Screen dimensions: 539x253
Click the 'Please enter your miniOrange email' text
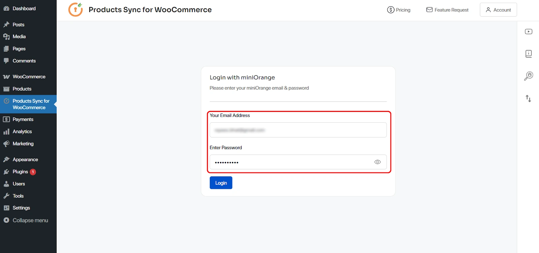(259, 88)
